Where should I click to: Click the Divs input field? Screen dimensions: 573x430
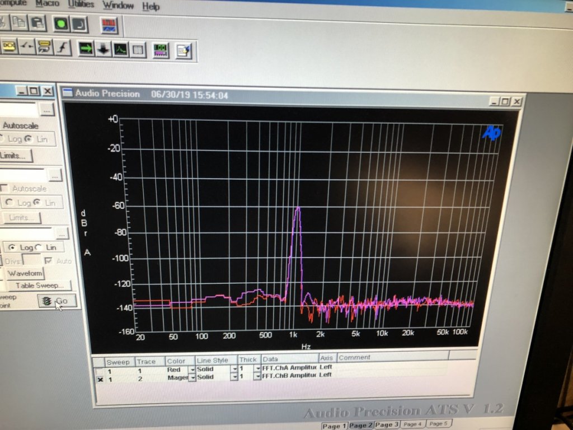pos(32,261)
